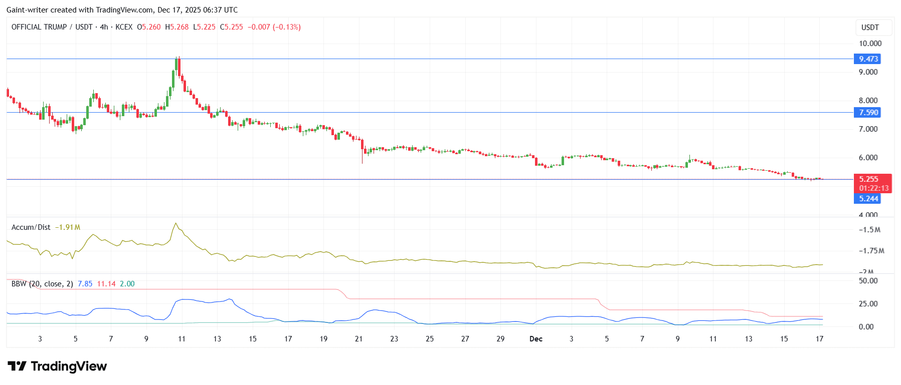Click the Dec month label on the time axis
This screenshot has height=385, width=901.
coord(536,339)
